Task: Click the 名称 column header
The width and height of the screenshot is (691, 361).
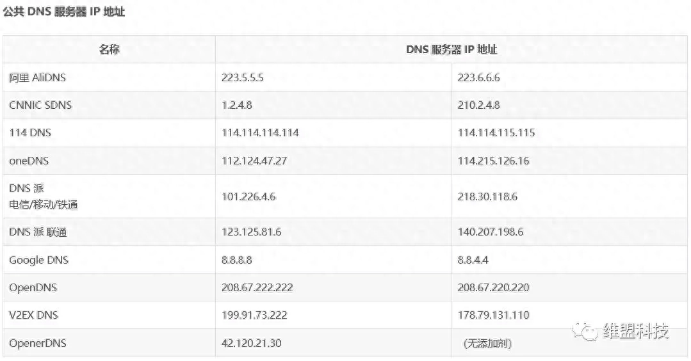Action: [x=109, y=49]
